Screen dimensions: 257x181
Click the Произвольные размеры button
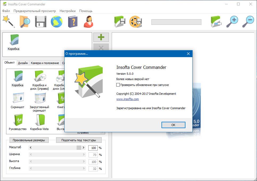[x=29, y=140]
